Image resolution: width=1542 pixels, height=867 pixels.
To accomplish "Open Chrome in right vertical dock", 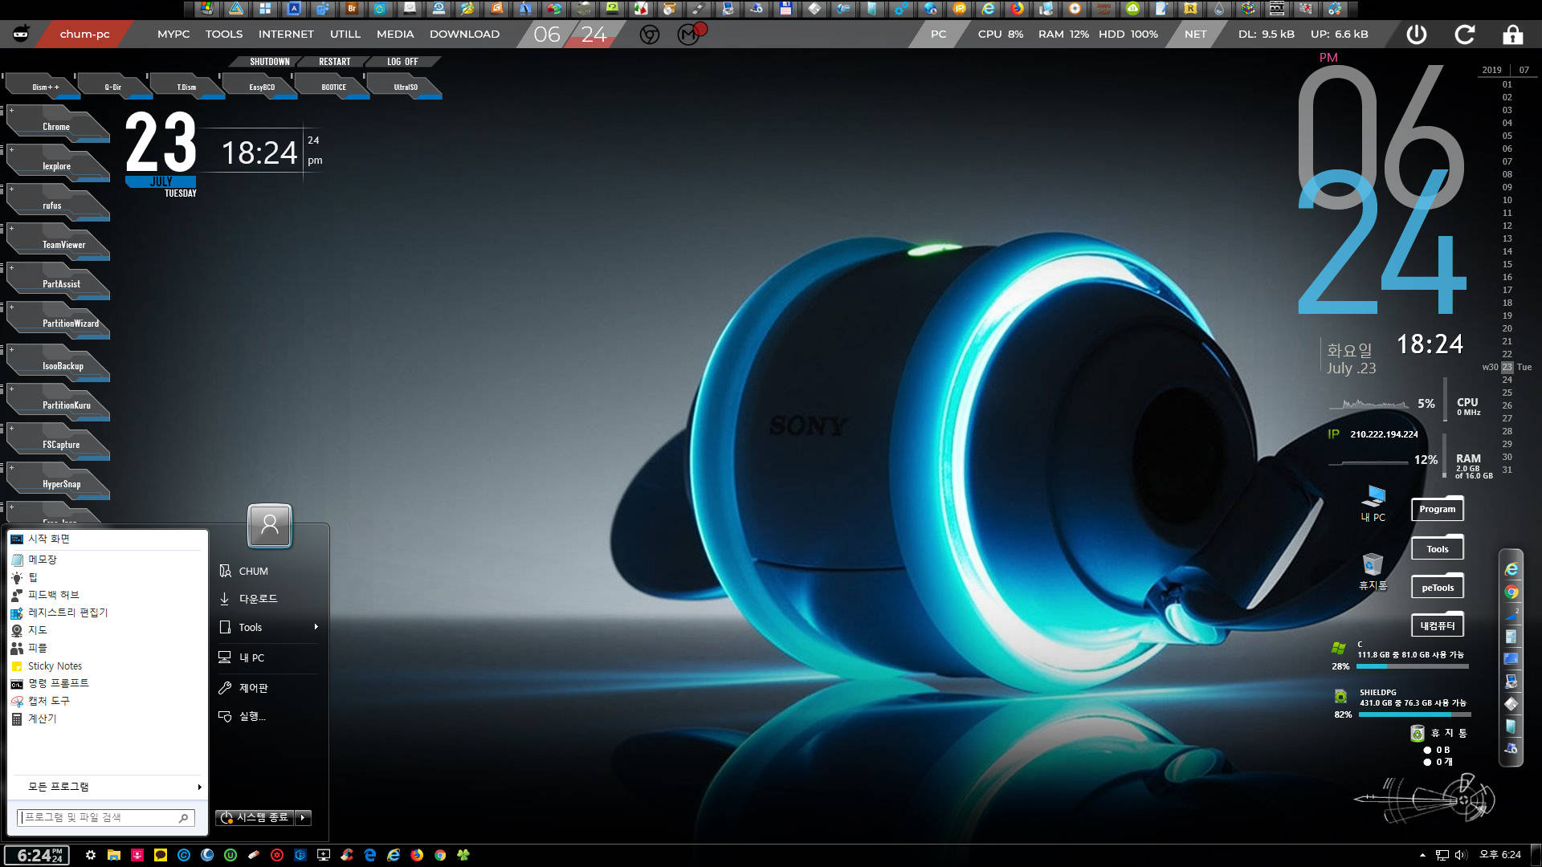I will [x=1511, y=592].
